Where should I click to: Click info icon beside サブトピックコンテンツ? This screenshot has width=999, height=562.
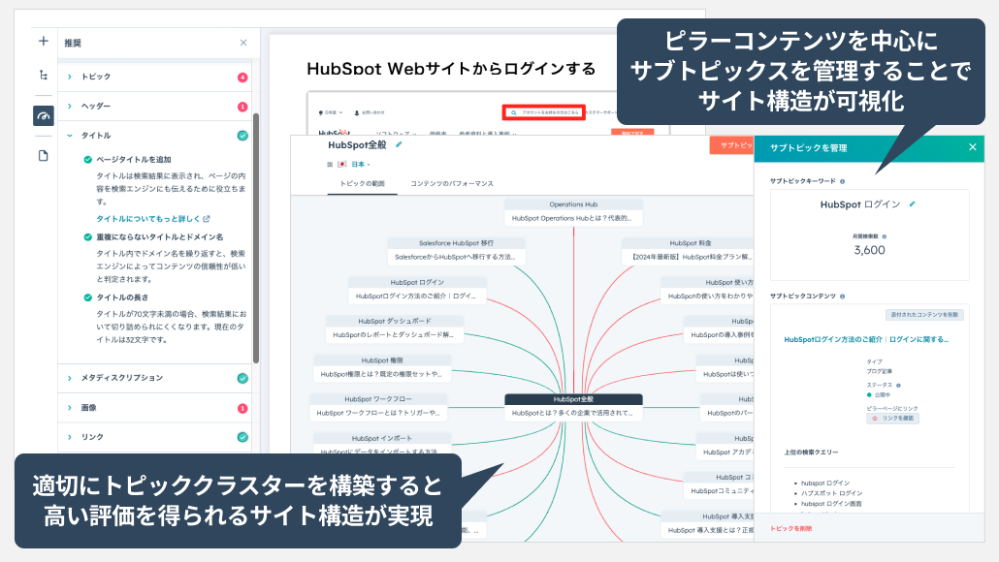[842, 296]
